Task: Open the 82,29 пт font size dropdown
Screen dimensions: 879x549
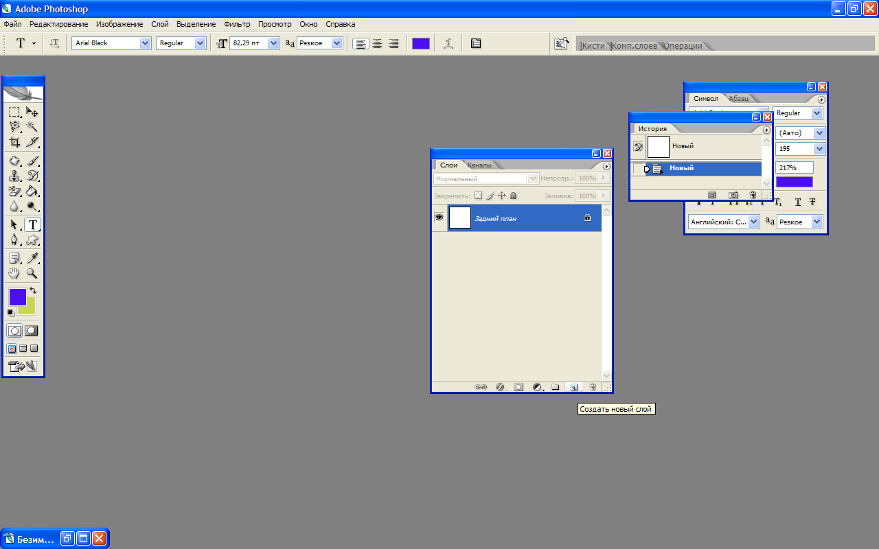Action: (x=274, y=43)
